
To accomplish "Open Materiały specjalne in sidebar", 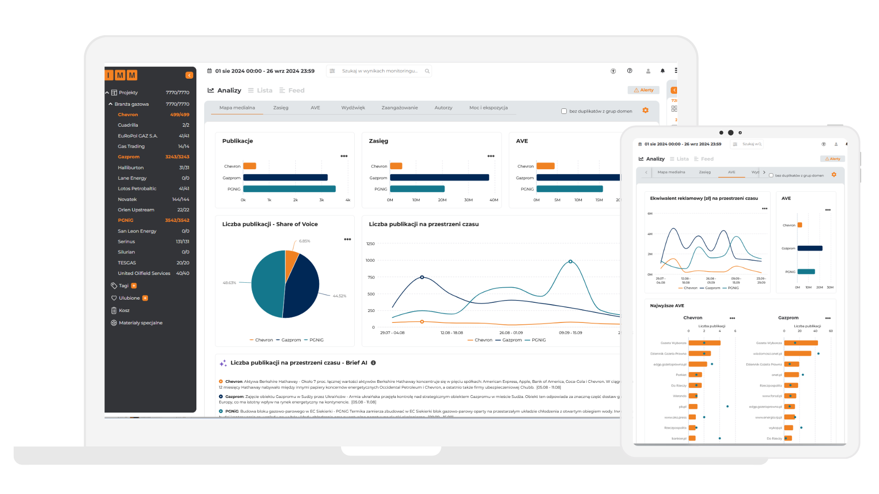I will pyautogui.click(x=136, y=322).
